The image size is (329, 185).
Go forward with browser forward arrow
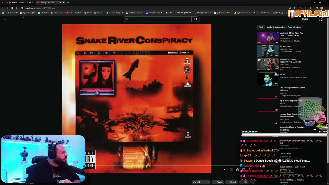(7, 8)
